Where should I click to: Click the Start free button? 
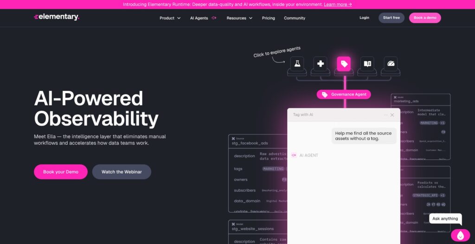coord(392,18)
